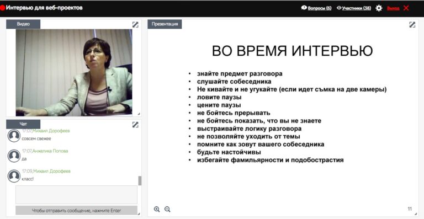This screenshot has height=219, width=424.
Task: Select the Чат panel tab
Action: [x=23, y=124]
